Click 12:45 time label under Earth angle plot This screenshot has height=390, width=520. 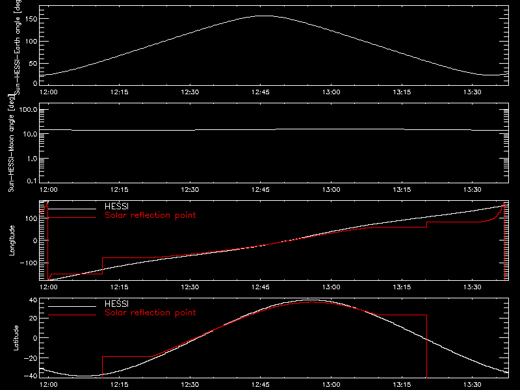coord(261,92)
